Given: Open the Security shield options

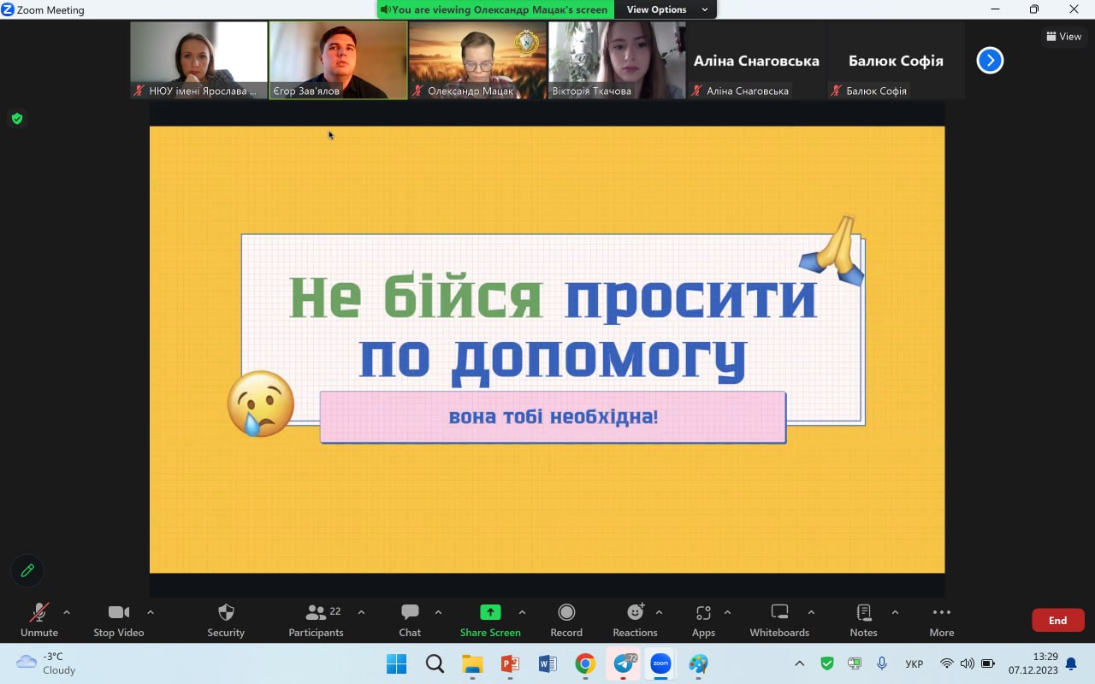Looking at the screenshot, I should (x=226, y=619).
